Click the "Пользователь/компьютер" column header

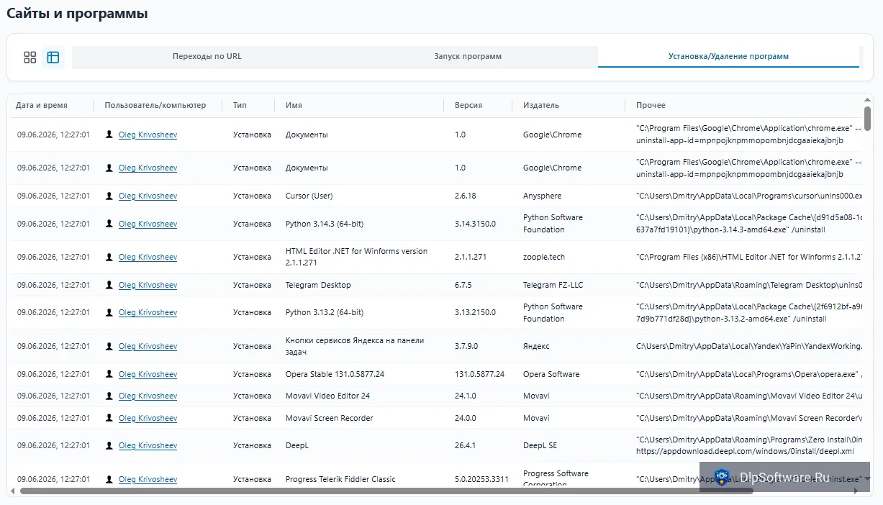point(155,105)
